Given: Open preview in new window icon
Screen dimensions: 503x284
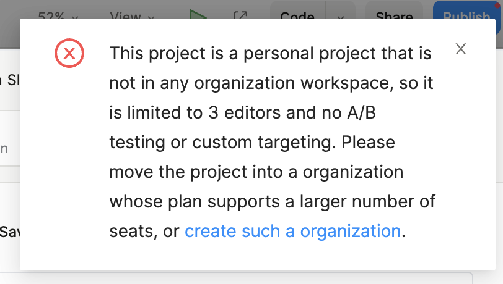Looking at the screenshot, I should pyautogui.click(x=240, y=15).
